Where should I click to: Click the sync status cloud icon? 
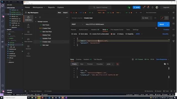click(x=129, y=7)
